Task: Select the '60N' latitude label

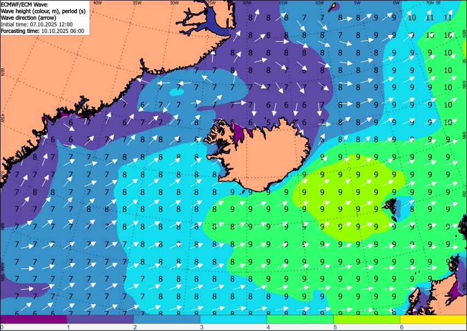Action: click(3, 226)
